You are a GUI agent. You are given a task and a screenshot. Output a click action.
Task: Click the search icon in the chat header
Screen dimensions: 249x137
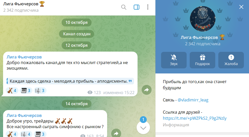(x=124, y=7)
